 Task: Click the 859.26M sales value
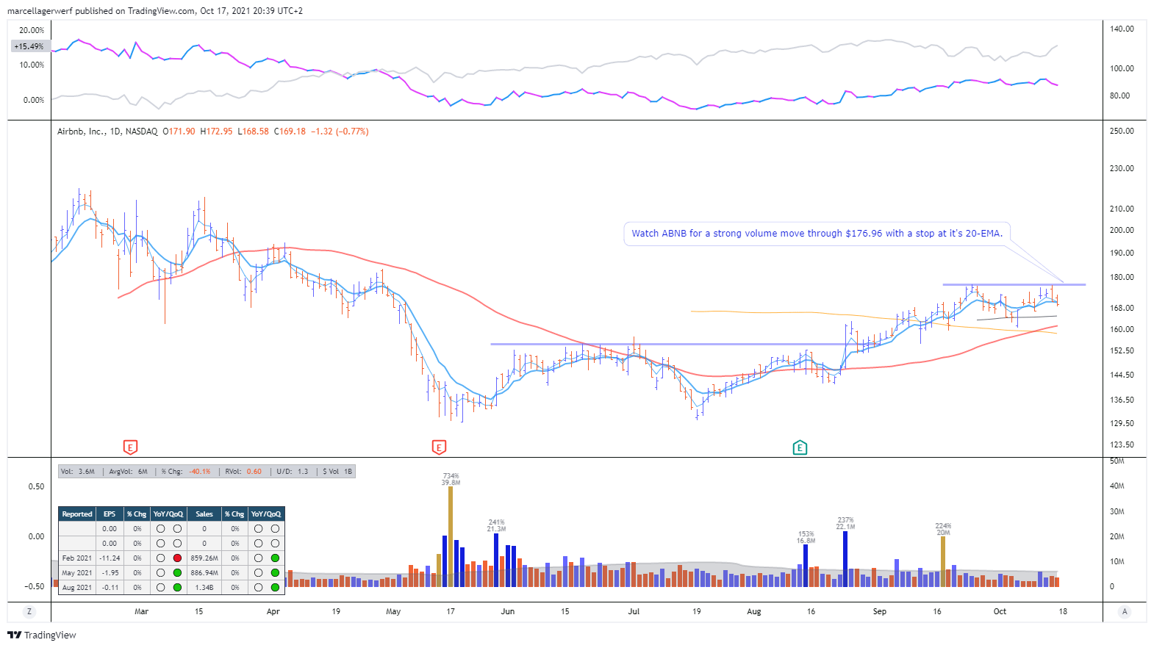pos(204,558)
